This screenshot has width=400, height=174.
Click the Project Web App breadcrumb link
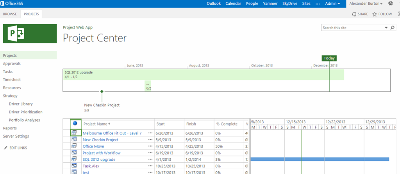pos(78,27)
